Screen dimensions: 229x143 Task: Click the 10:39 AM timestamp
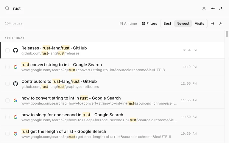(189, 133)
